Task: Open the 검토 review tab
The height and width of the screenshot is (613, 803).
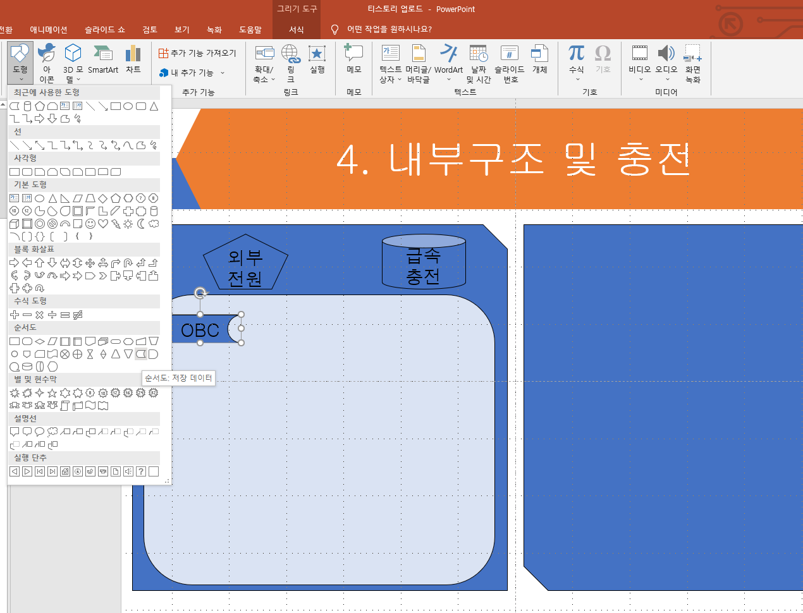Action: click(x=150, y=30)
